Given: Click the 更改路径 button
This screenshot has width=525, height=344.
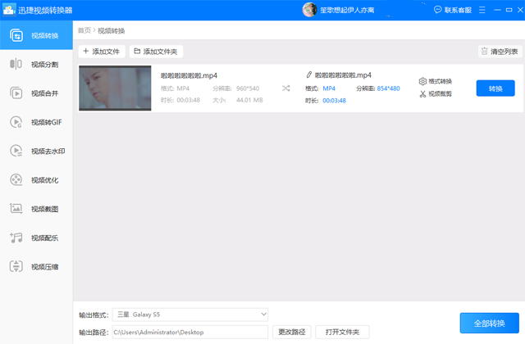Looking at the screenshot, I should tap(292, 332).
